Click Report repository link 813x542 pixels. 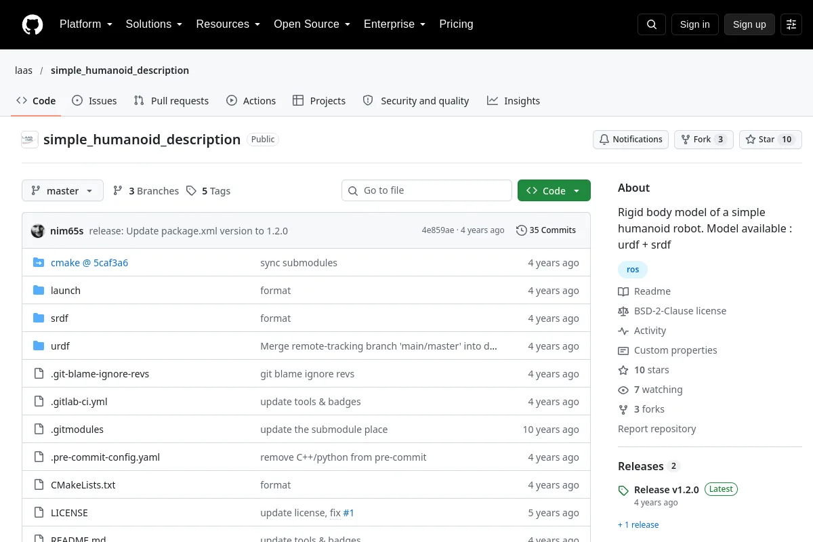[657, 429]
